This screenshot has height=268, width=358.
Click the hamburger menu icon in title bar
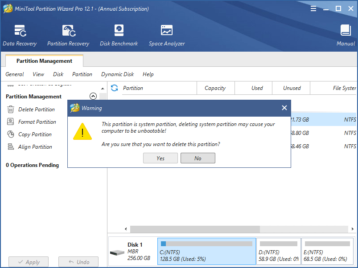pyautogui.click(x=313, y=8)
